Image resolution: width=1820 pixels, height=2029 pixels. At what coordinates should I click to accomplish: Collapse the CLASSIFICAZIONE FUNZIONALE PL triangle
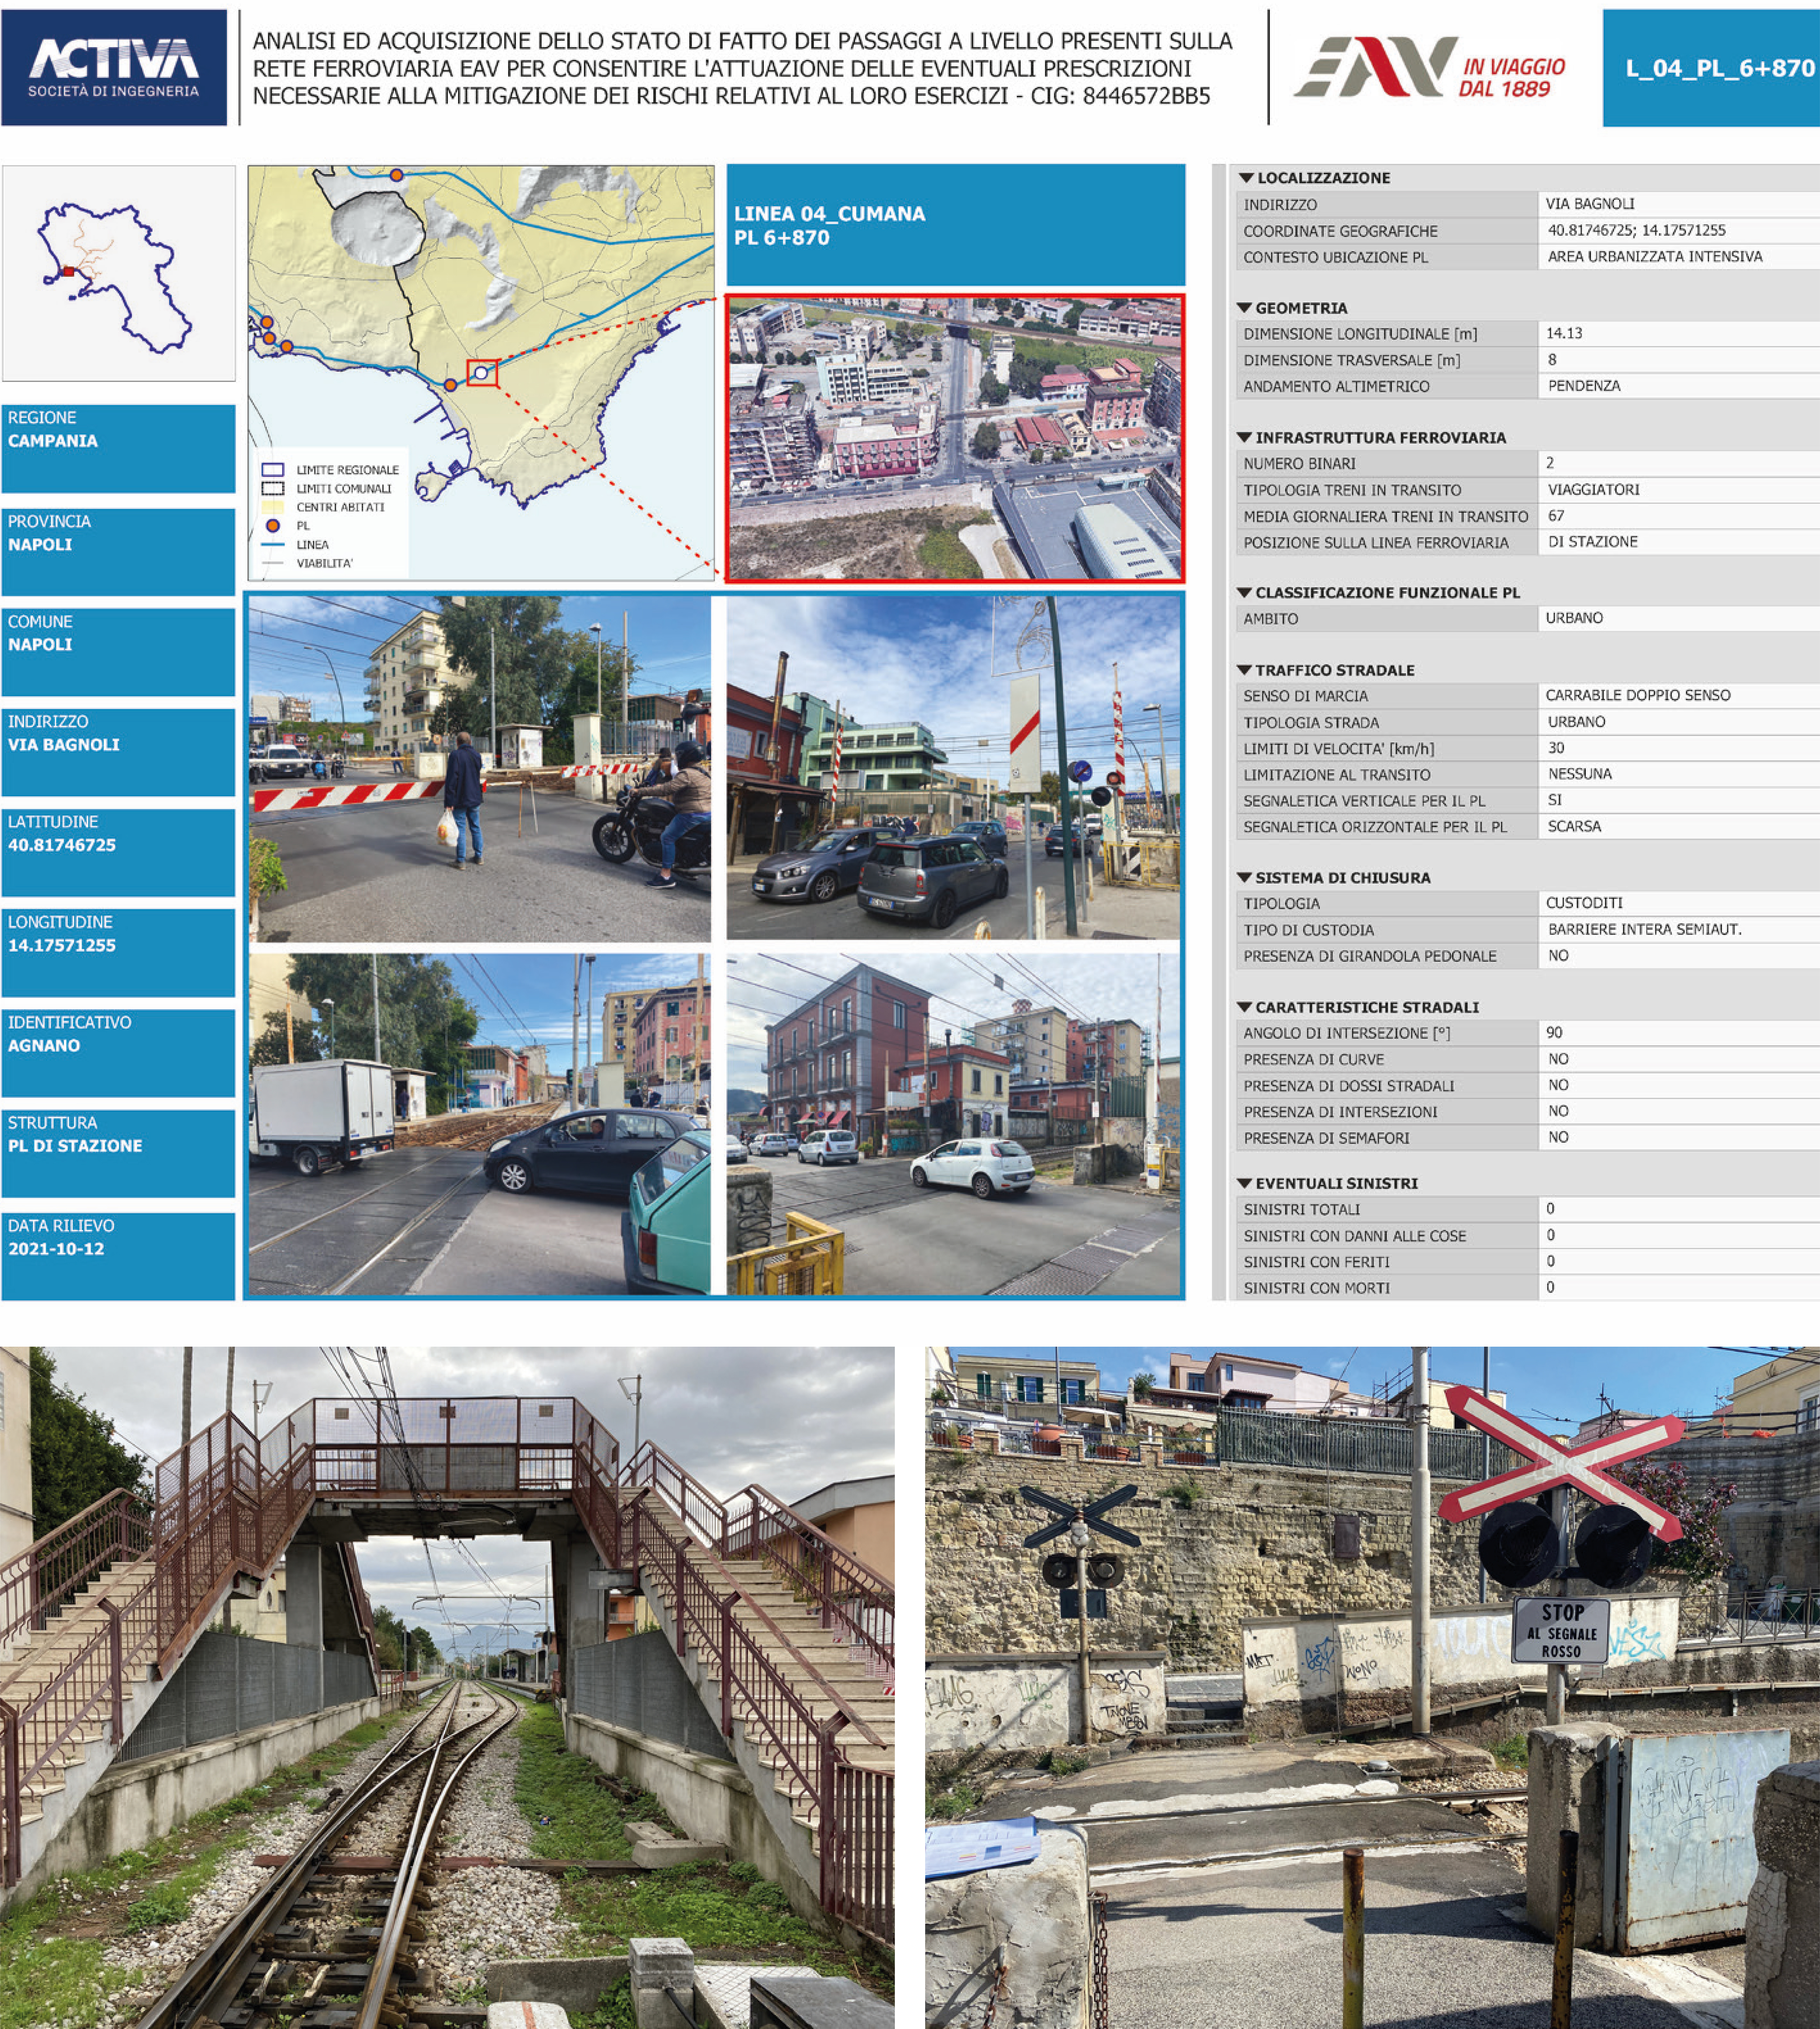1245,593
